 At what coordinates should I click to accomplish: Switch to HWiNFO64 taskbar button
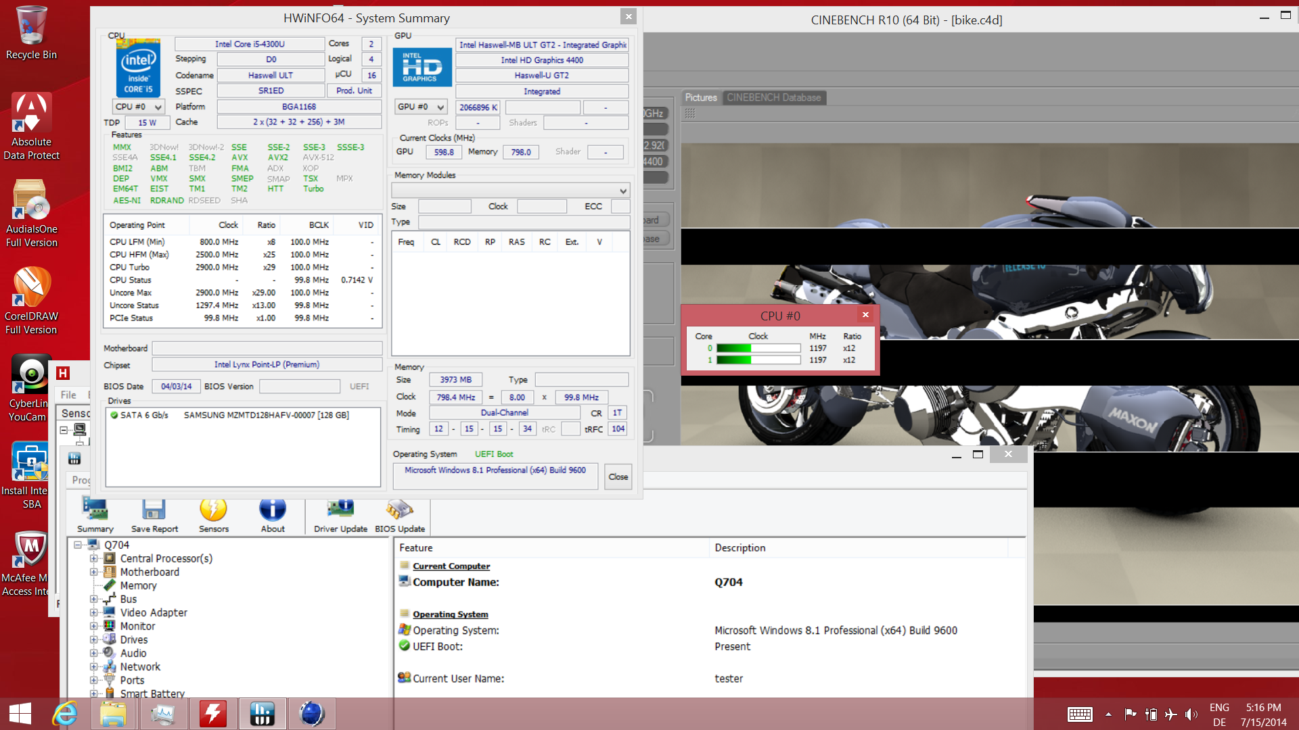click(x=261, y=714)
